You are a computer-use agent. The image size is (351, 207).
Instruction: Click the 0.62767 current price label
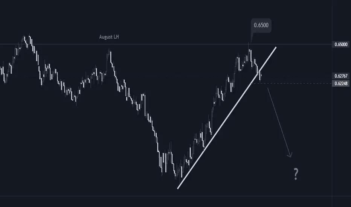[341, 76]
